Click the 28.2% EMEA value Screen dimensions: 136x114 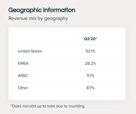(90, 63)
